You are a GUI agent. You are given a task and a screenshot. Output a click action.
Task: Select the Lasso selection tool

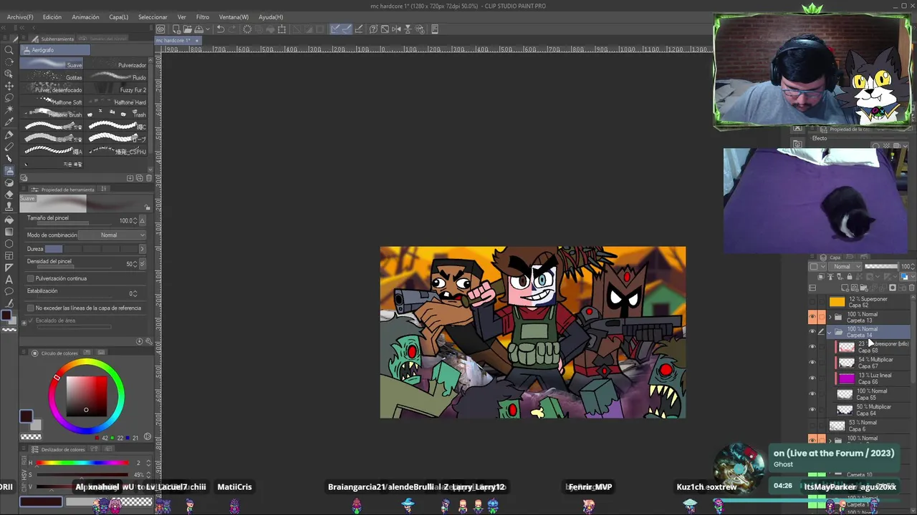(9, 98)
